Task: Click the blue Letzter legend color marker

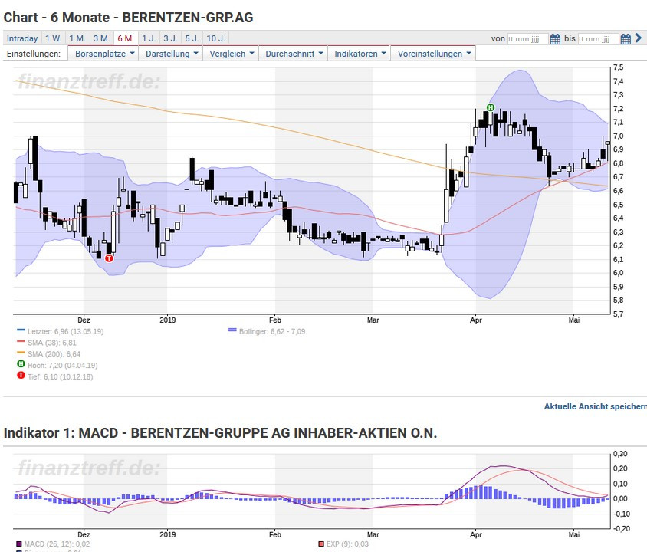Action: pos(21,330)
